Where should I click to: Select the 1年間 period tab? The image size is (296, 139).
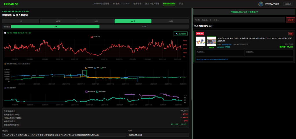[x=170, y=21]
